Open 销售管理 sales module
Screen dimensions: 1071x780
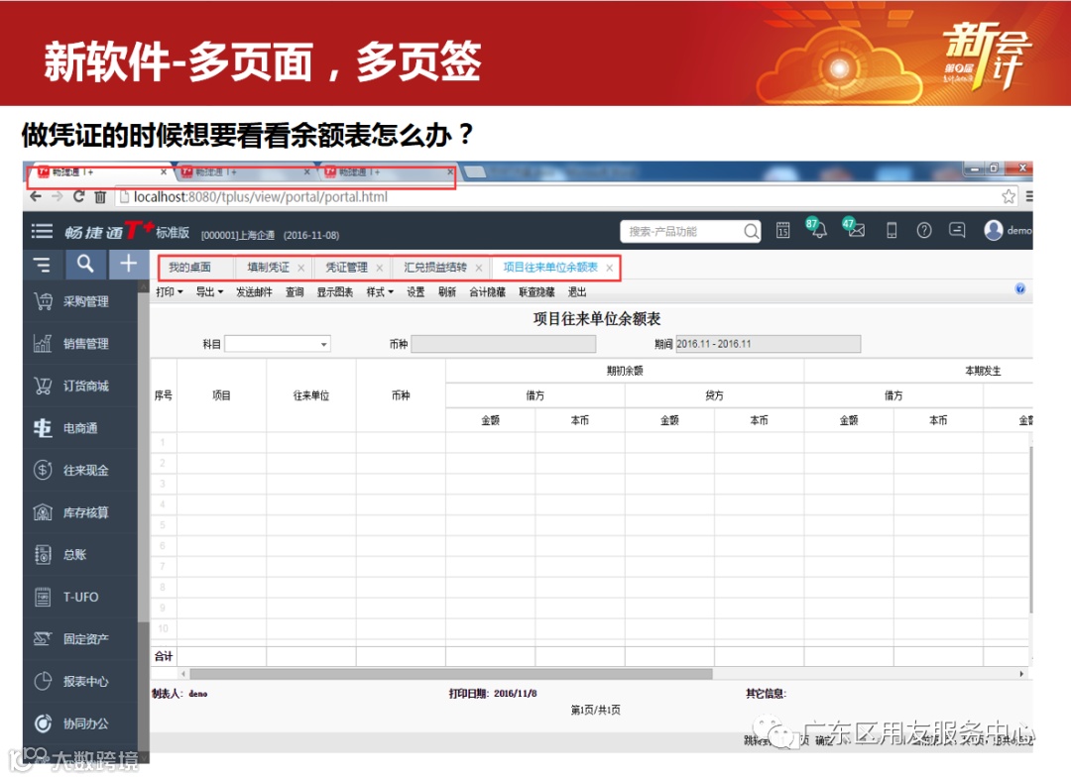pyautogui.click(x=80, y=343)
